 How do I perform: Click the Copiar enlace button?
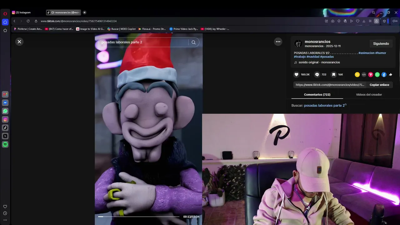(x=379, y=85)
